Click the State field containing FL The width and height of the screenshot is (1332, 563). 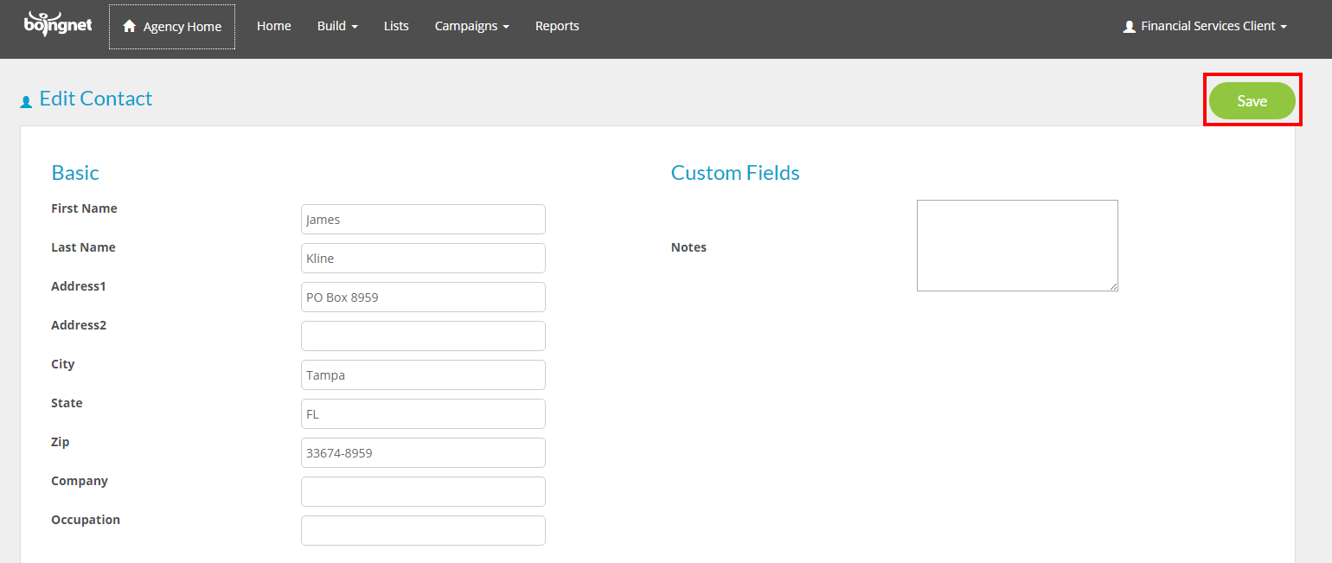pos(423,413)
